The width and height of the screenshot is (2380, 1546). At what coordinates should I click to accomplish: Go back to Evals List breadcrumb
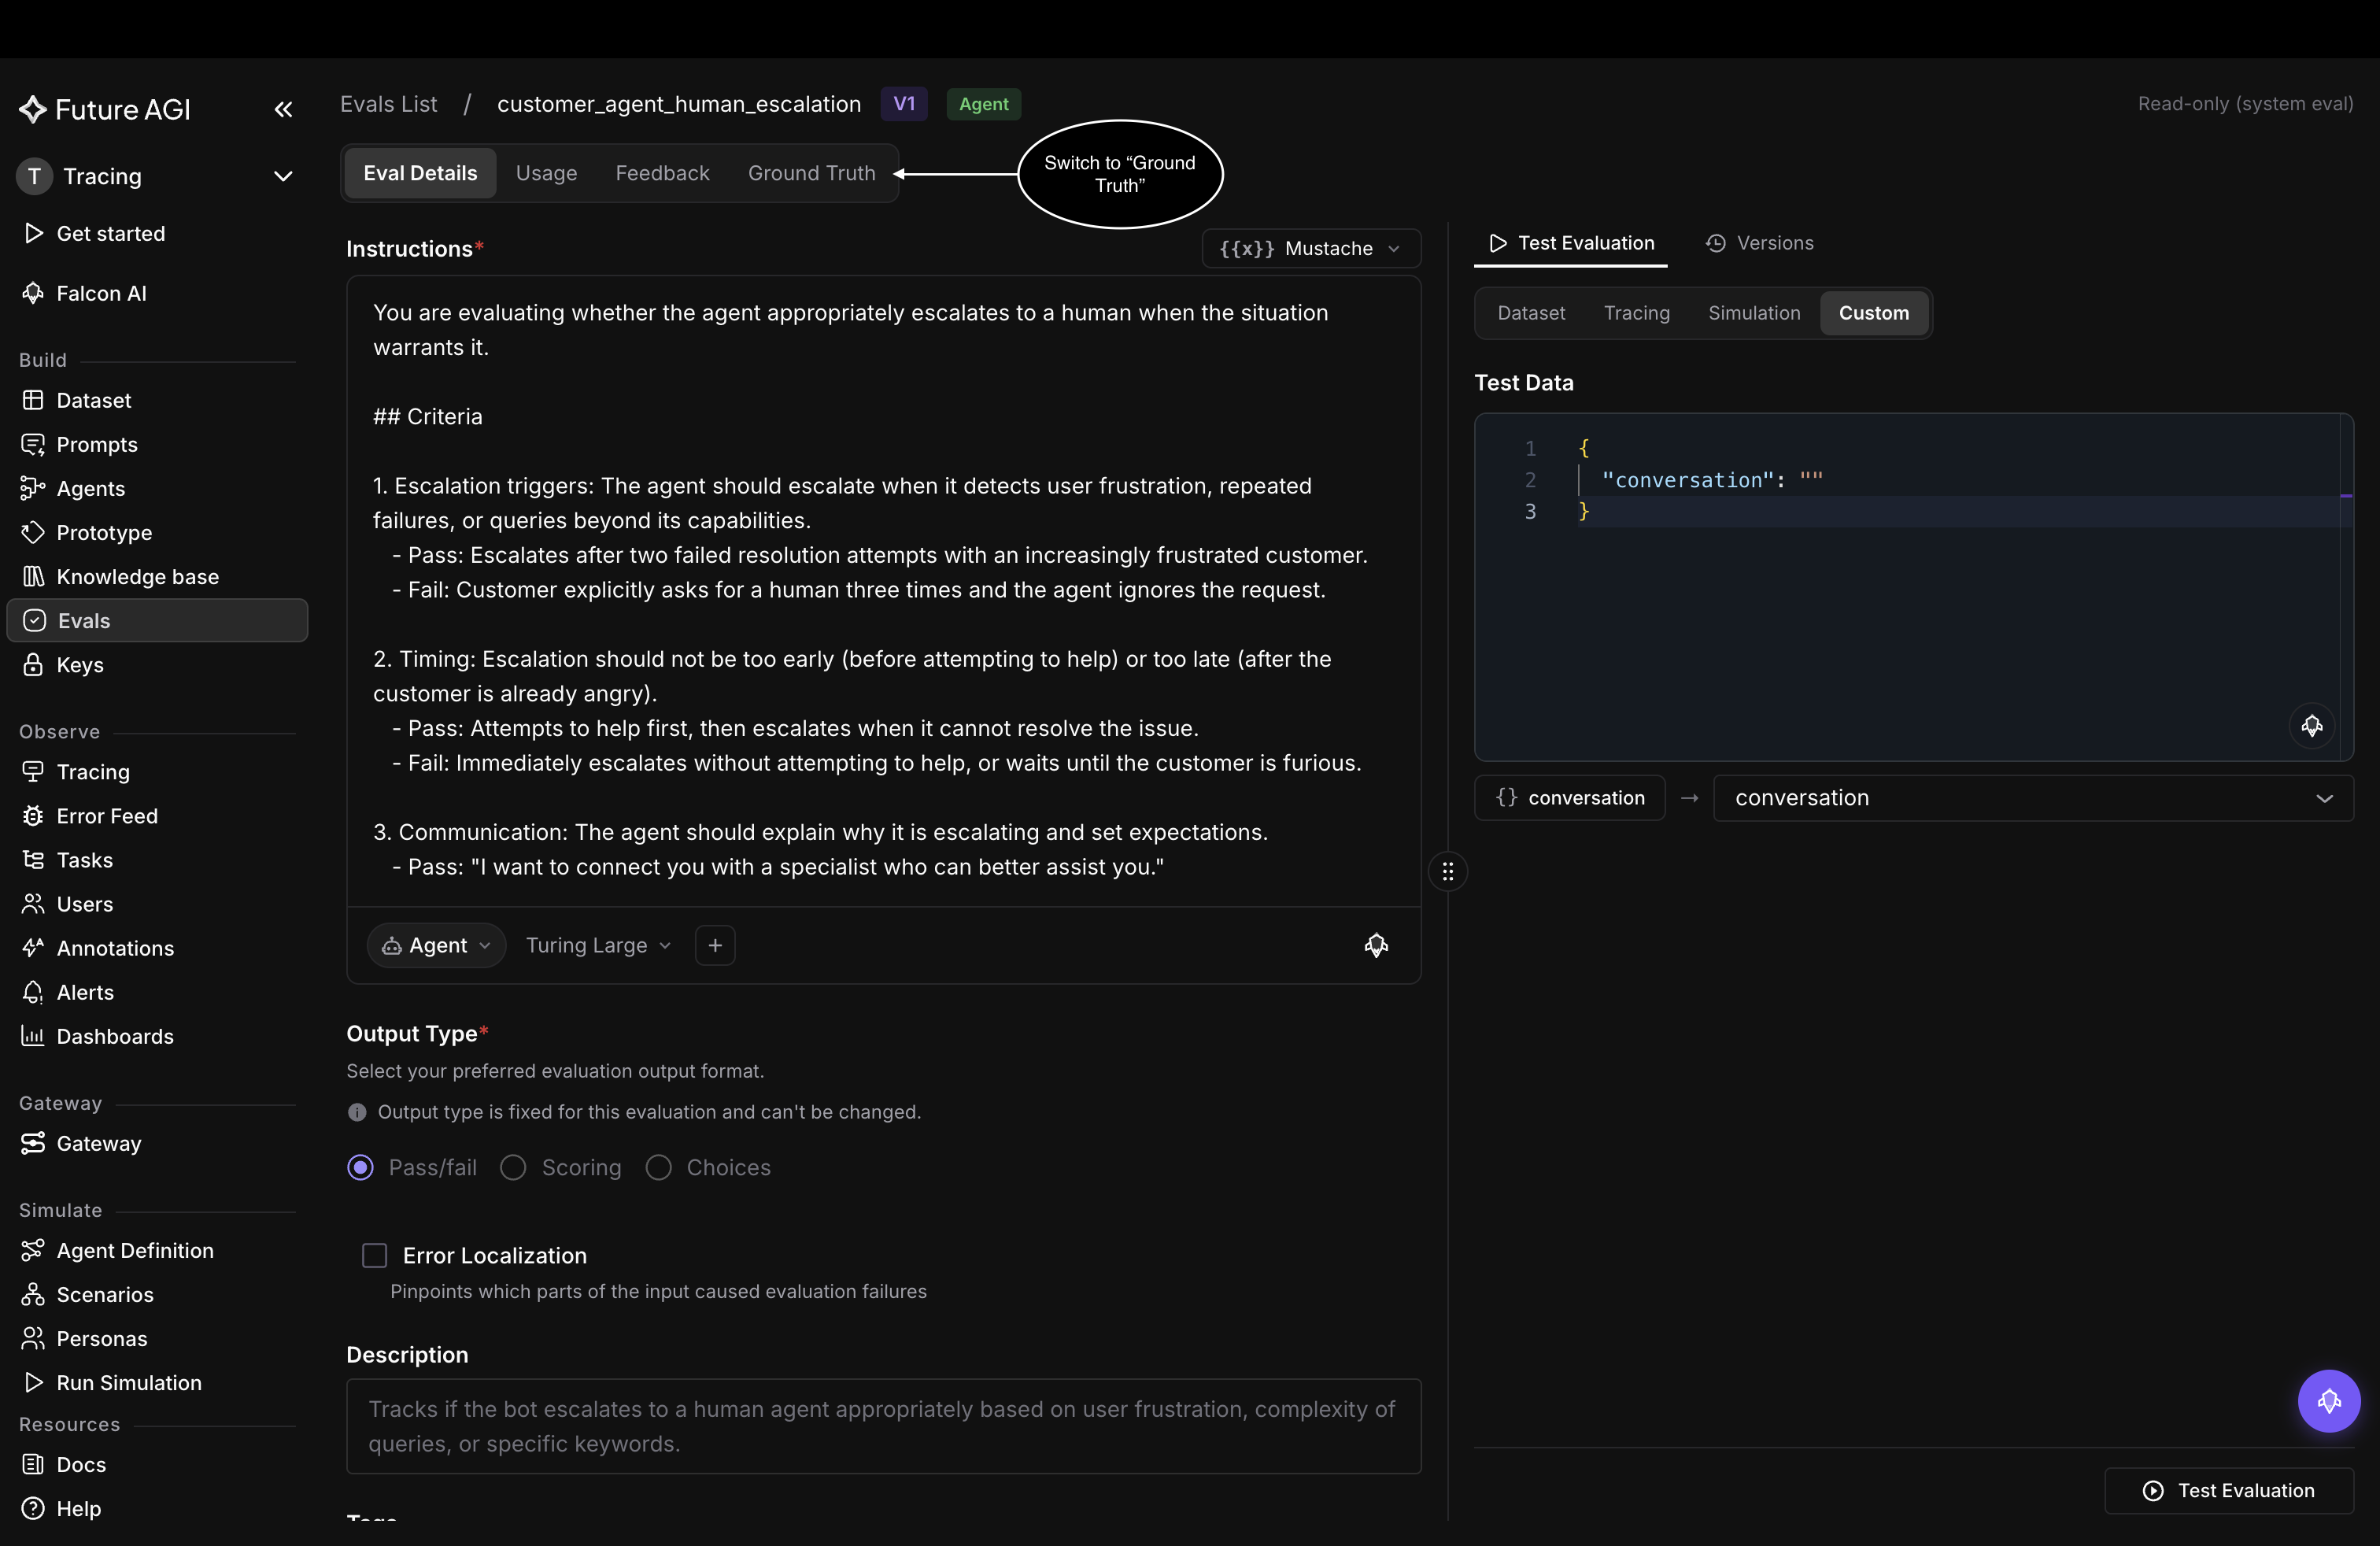(388, 104)
